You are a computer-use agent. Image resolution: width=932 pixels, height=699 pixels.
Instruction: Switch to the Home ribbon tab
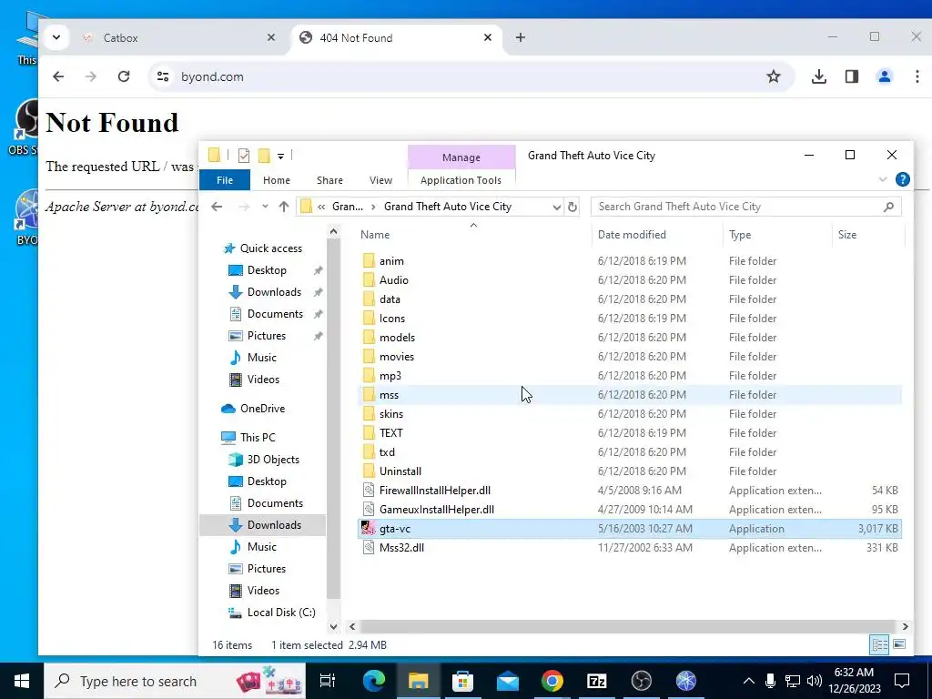277,180
